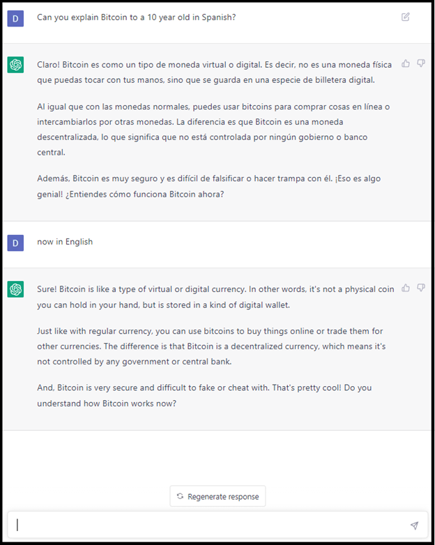Like the English Bitcoin response with thumbs up
The width and height of the screenshot is (435, 545).
pos(406,288)
